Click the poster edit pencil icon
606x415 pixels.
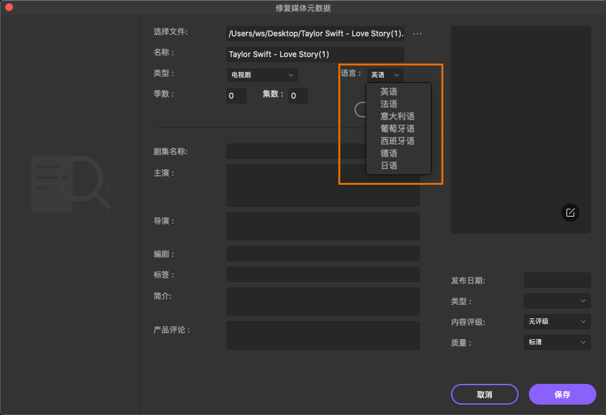[570, 213]
